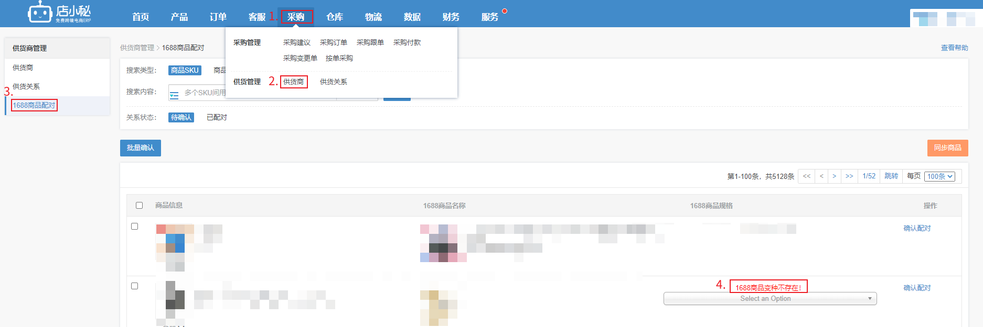
Task: Choose 采购变更单 in the dropdown menu
Action: [x=300, y=58]
